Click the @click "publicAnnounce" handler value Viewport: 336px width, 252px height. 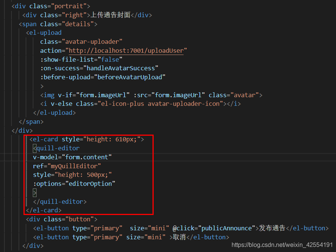pos(227,228)
